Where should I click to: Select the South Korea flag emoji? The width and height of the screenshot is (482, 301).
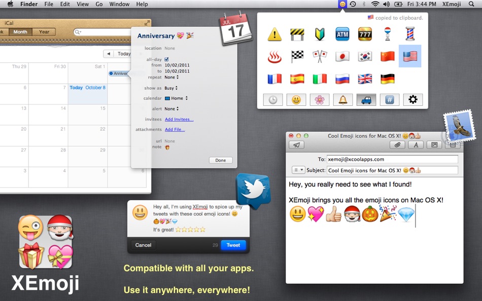click(365, 57)
